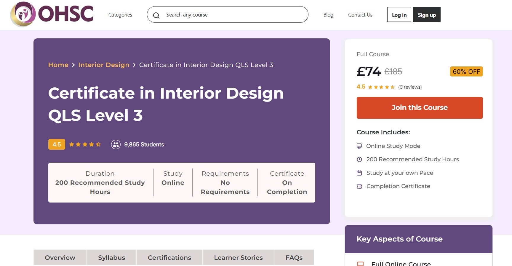
Task: Open the Learner Stories tab
Action: (238, 257)
